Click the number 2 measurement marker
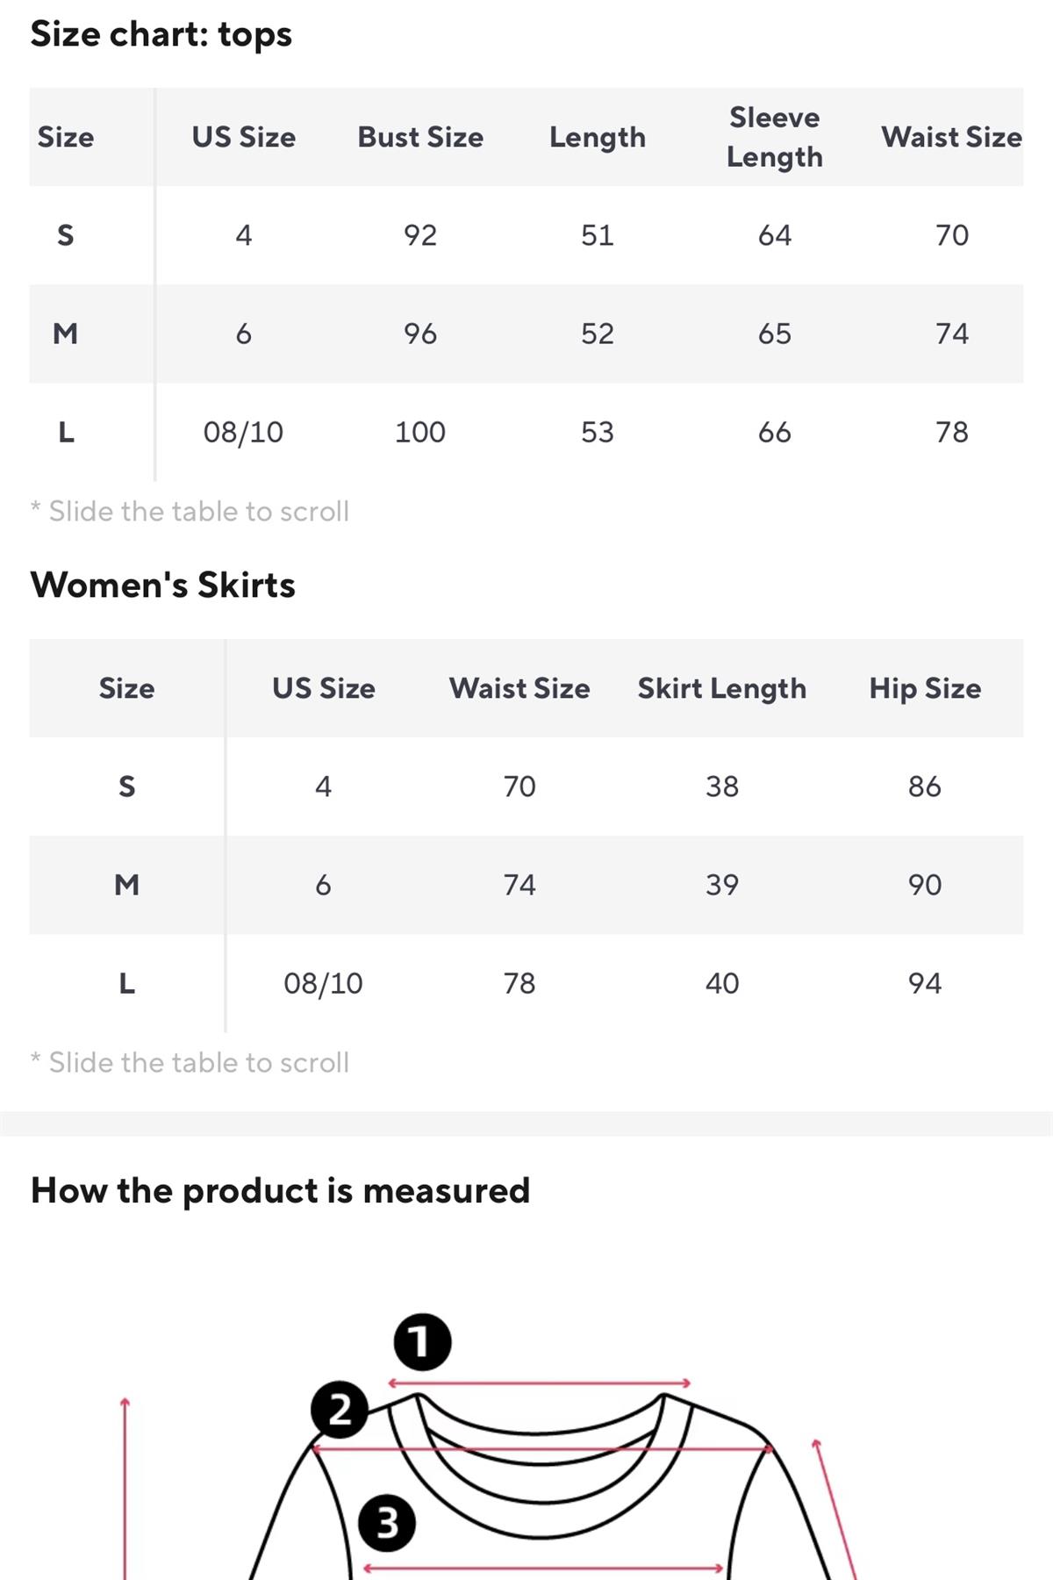1053x1580 pixels. pos(340,1410)
